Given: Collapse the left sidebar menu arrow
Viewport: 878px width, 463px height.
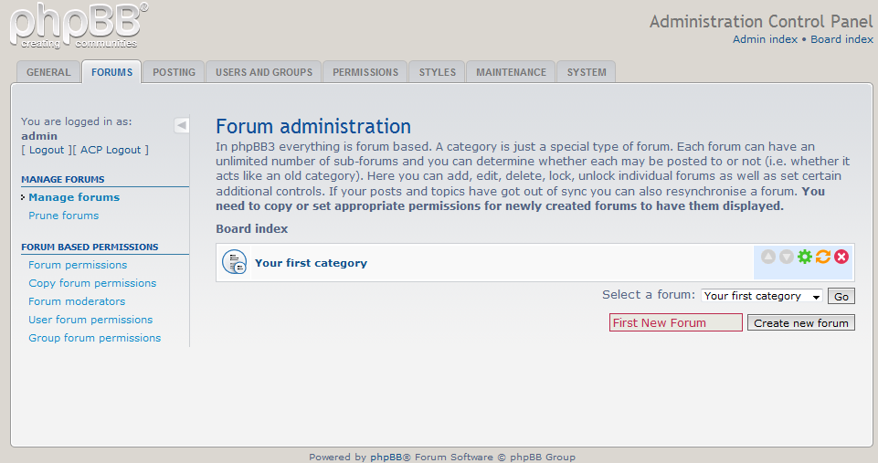Looking at the screenshot, I should [182, 125].
